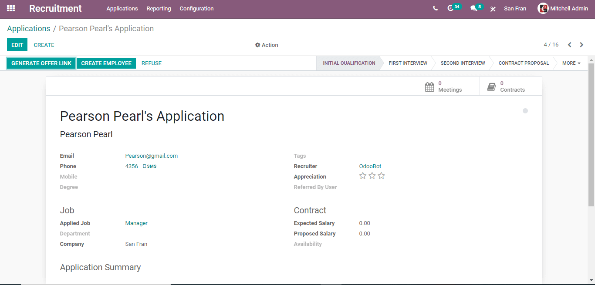Click the Job section heading
The width and height of the screenshot is (595, 285).
coord(67,210)
